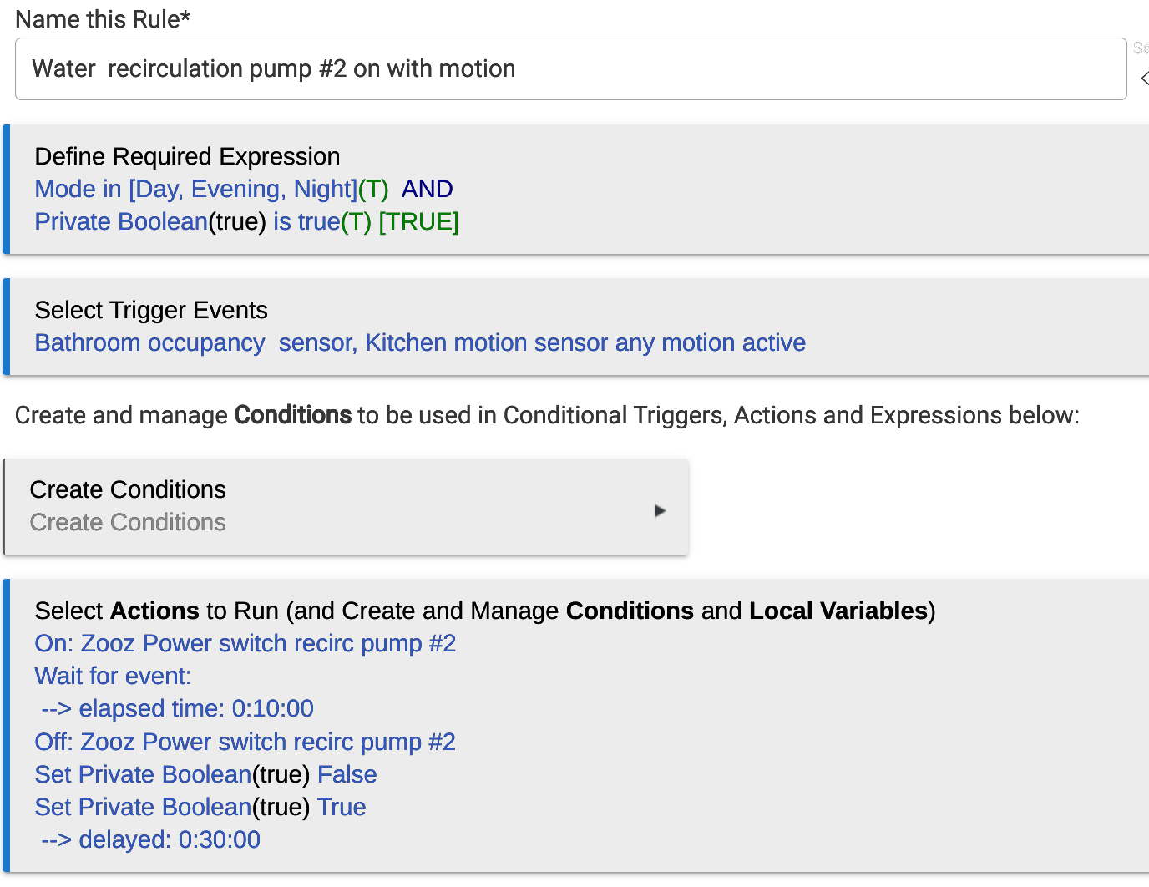Click the Create Conditions panel title

coord(128,489)
